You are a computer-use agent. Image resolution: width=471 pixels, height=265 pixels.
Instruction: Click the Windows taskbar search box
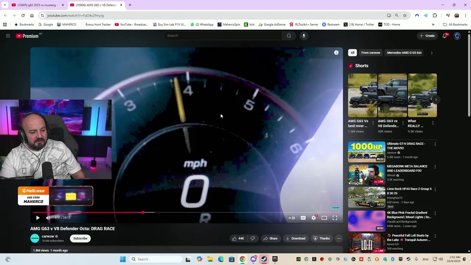pos(156,259)
